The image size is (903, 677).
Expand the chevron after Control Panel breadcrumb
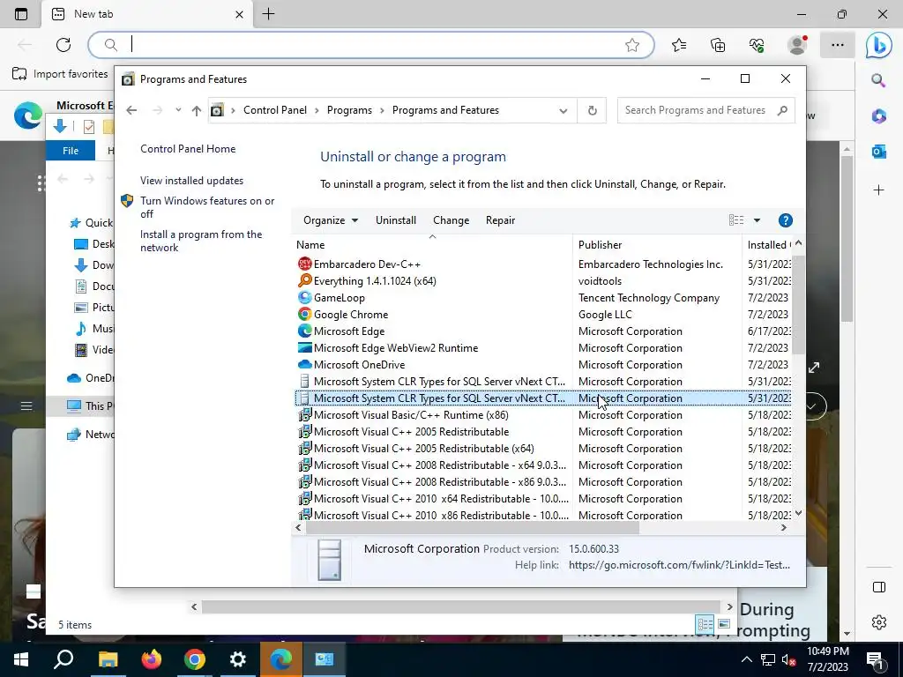pos(317,110)
